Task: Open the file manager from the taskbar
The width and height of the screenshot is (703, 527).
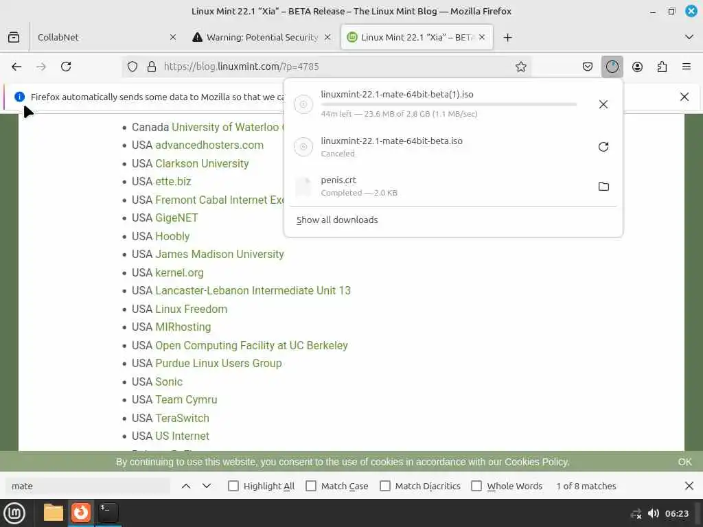Action: [54, 513]
